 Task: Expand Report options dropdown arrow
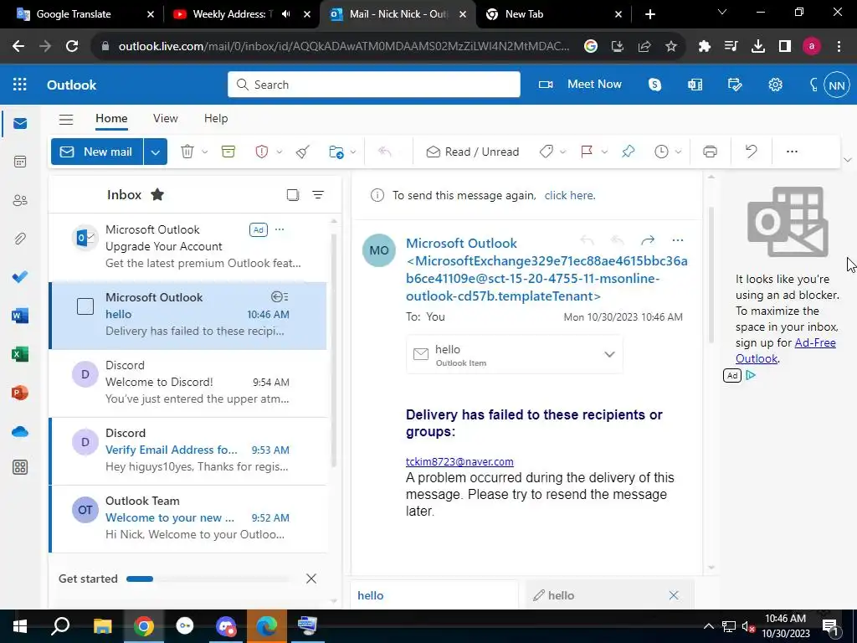[280, 152]
